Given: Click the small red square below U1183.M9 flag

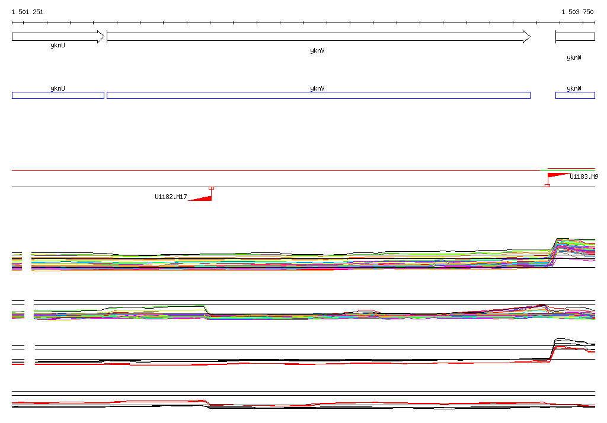Looking at the screenshot, I should [547, 185].
